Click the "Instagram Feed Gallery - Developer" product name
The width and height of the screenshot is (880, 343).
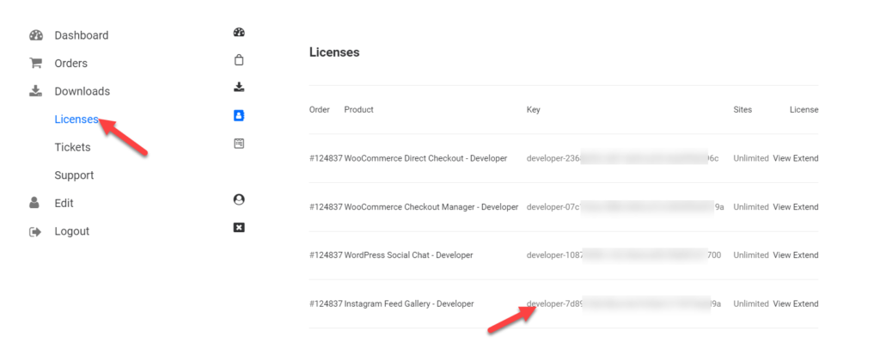coord(409,303)
